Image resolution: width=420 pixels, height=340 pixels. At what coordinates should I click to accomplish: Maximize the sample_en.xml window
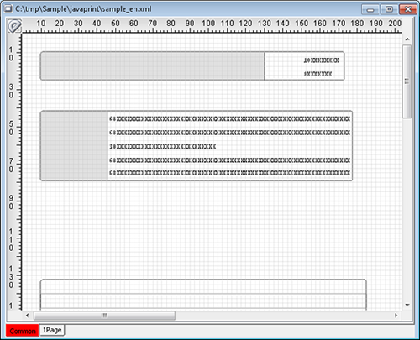pyautogui.click(x=389, y=9)
